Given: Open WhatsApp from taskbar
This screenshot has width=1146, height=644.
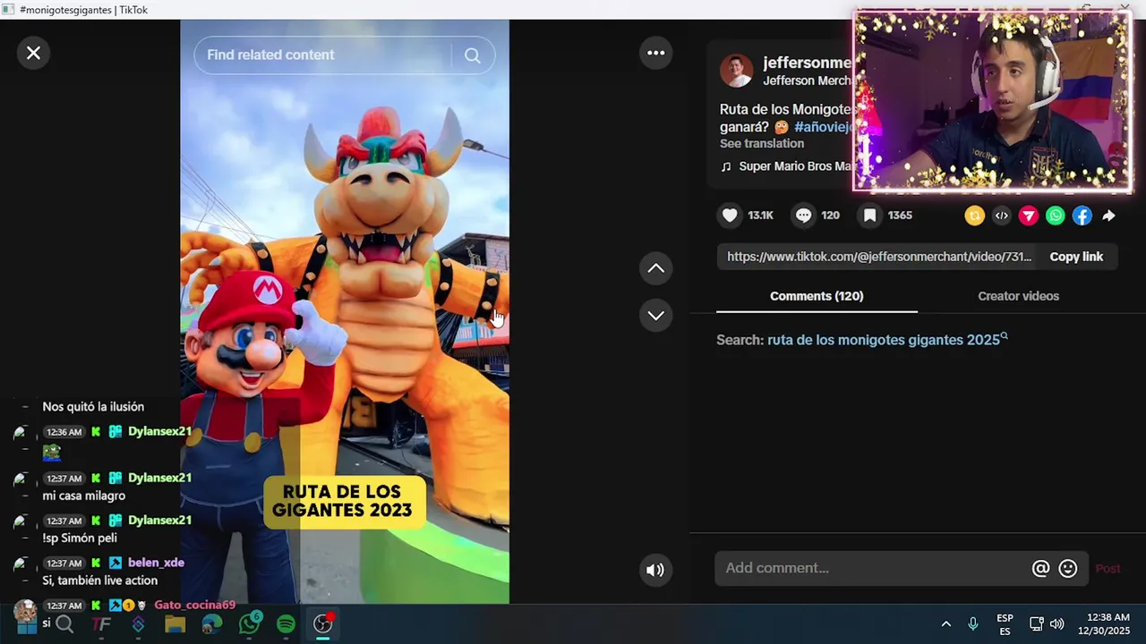Looking at the screenshot, I should pos(249,624).
